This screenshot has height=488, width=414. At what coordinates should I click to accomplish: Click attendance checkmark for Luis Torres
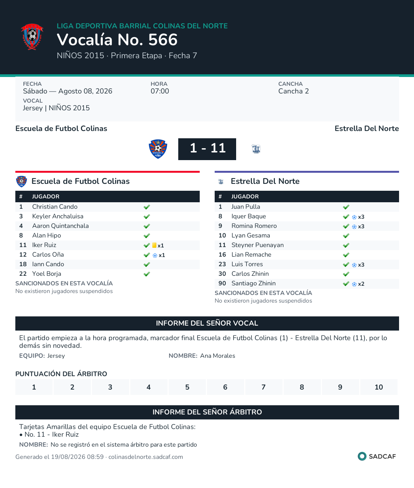[346, 264]
